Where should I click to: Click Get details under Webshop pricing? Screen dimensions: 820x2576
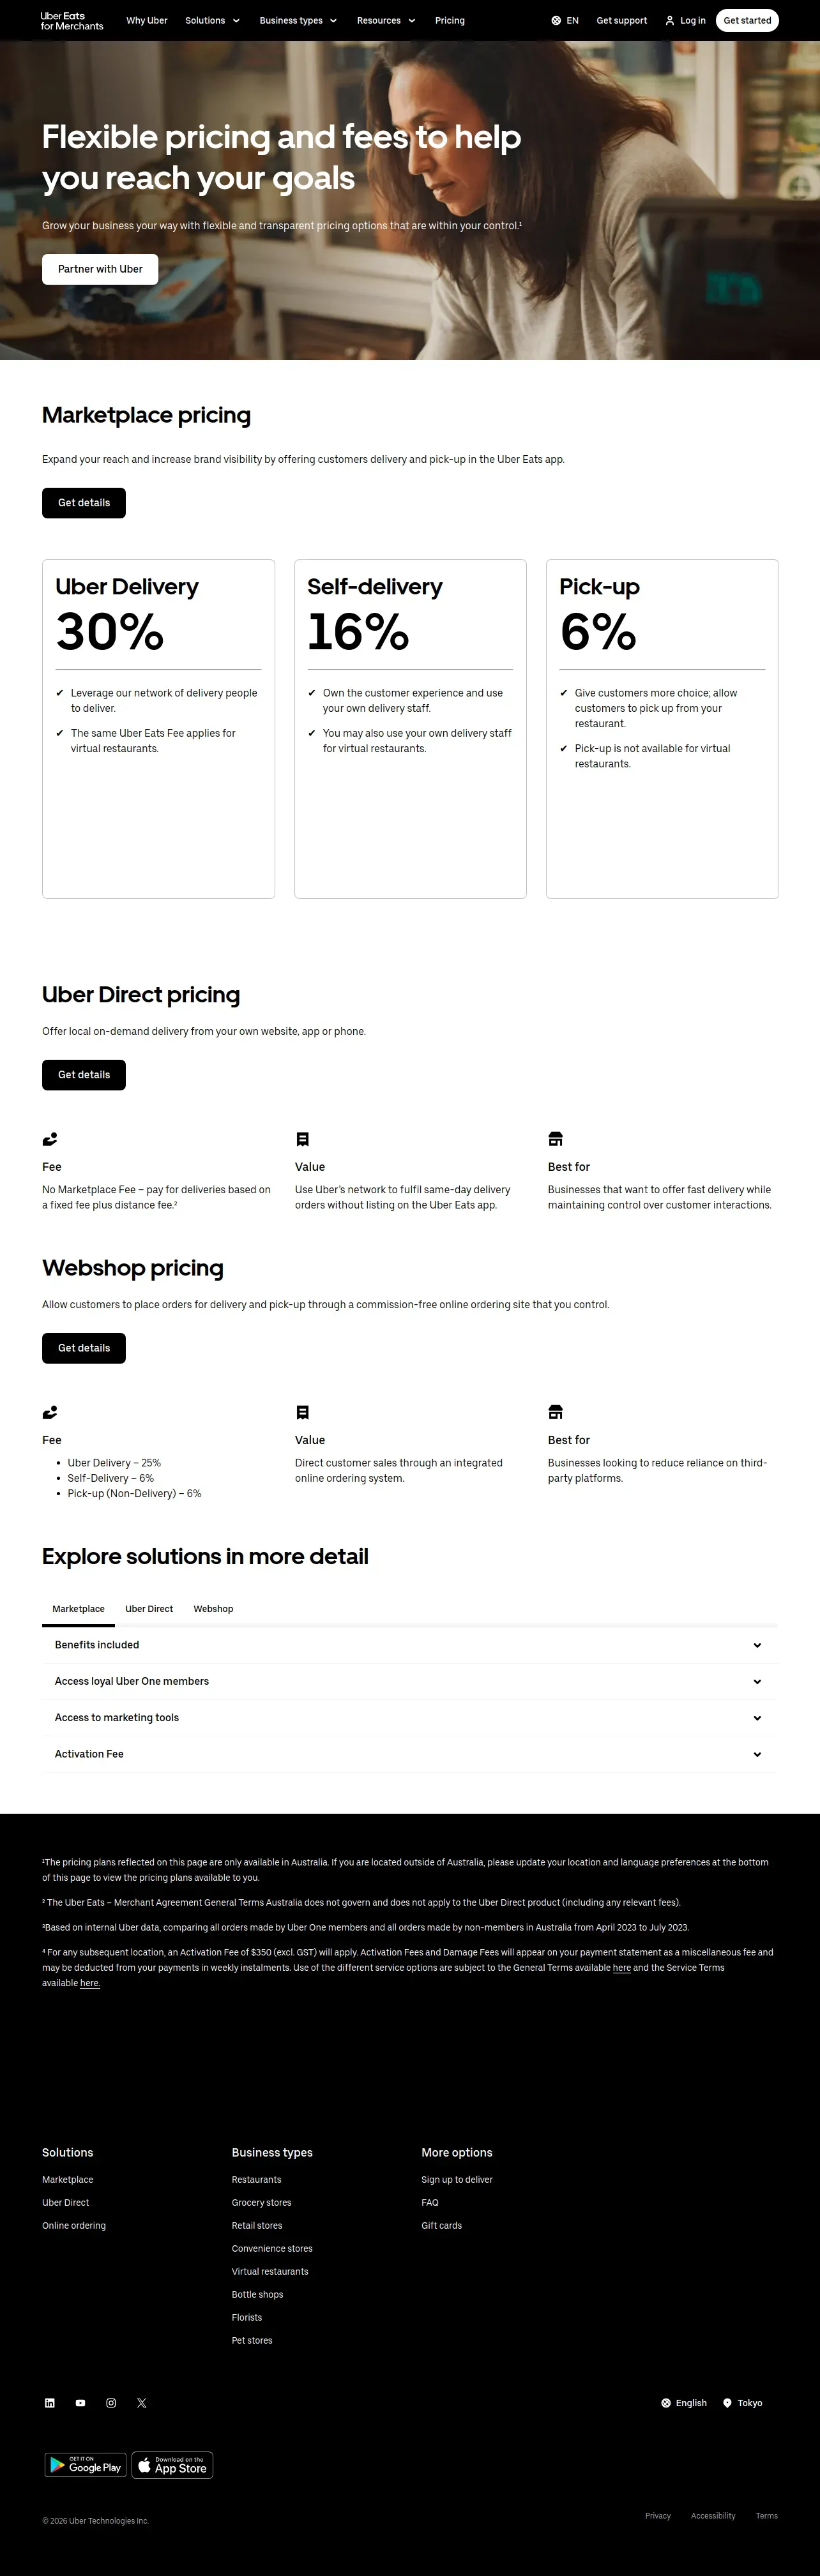[x=84, y=1347]
